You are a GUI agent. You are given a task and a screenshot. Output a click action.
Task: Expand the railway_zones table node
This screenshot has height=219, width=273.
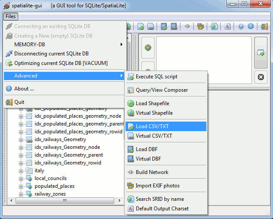(21, 194)
